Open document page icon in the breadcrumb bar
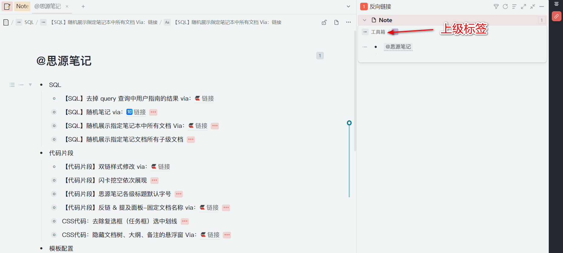Image resolution: width=563 pixels, height=253 pixels. point(336,22)
